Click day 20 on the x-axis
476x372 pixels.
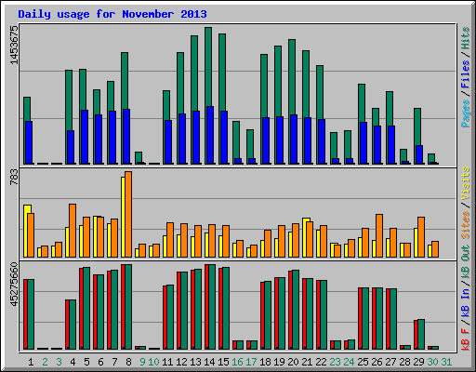pos(293,362)
